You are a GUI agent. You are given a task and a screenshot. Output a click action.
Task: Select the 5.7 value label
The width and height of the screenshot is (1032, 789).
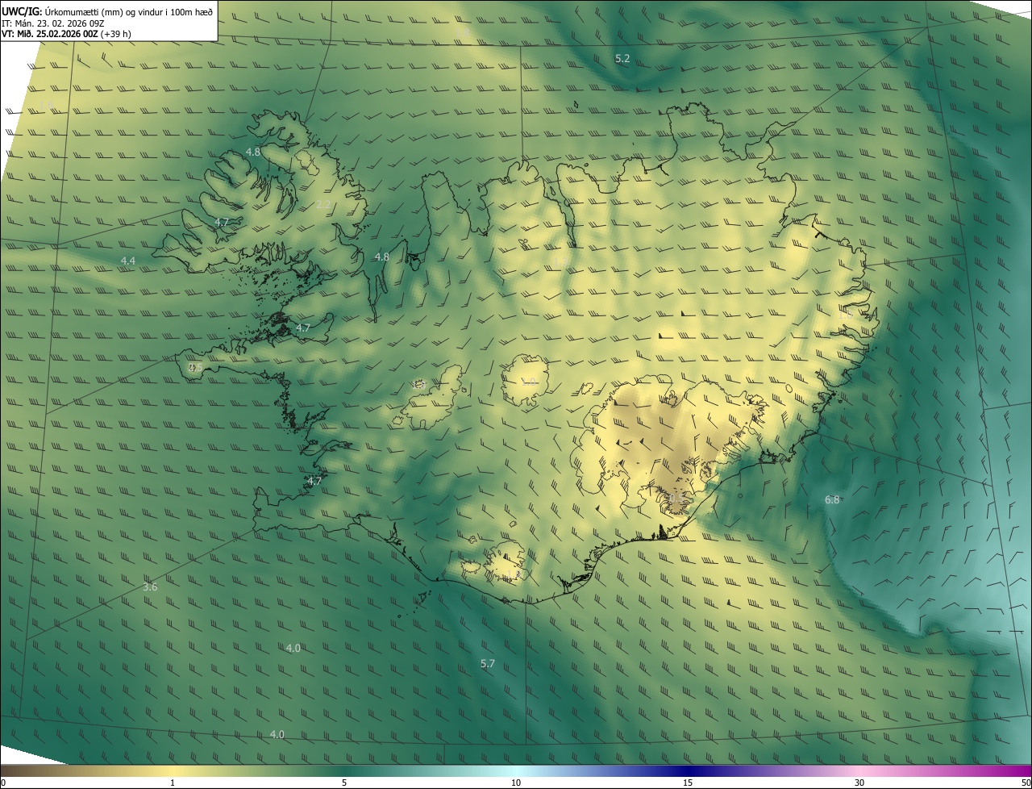(488, 664)
